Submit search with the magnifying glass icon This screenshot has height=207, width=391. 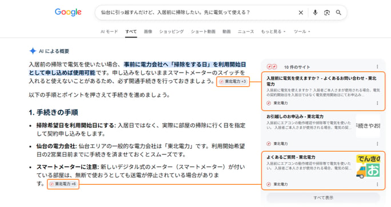(x=338, y=13)
